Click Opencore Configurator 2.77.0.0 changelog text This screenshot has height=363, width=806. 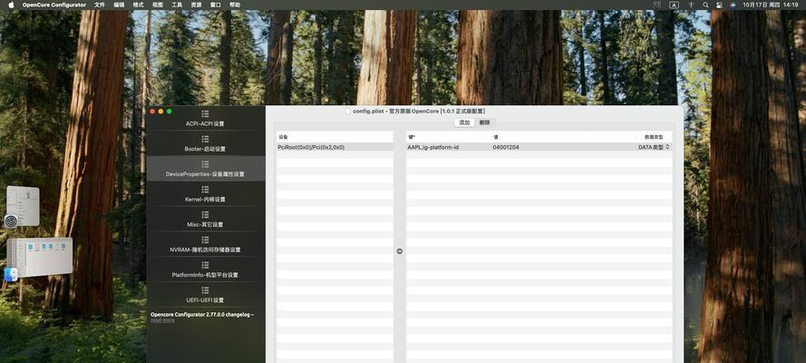coord(202,314)
